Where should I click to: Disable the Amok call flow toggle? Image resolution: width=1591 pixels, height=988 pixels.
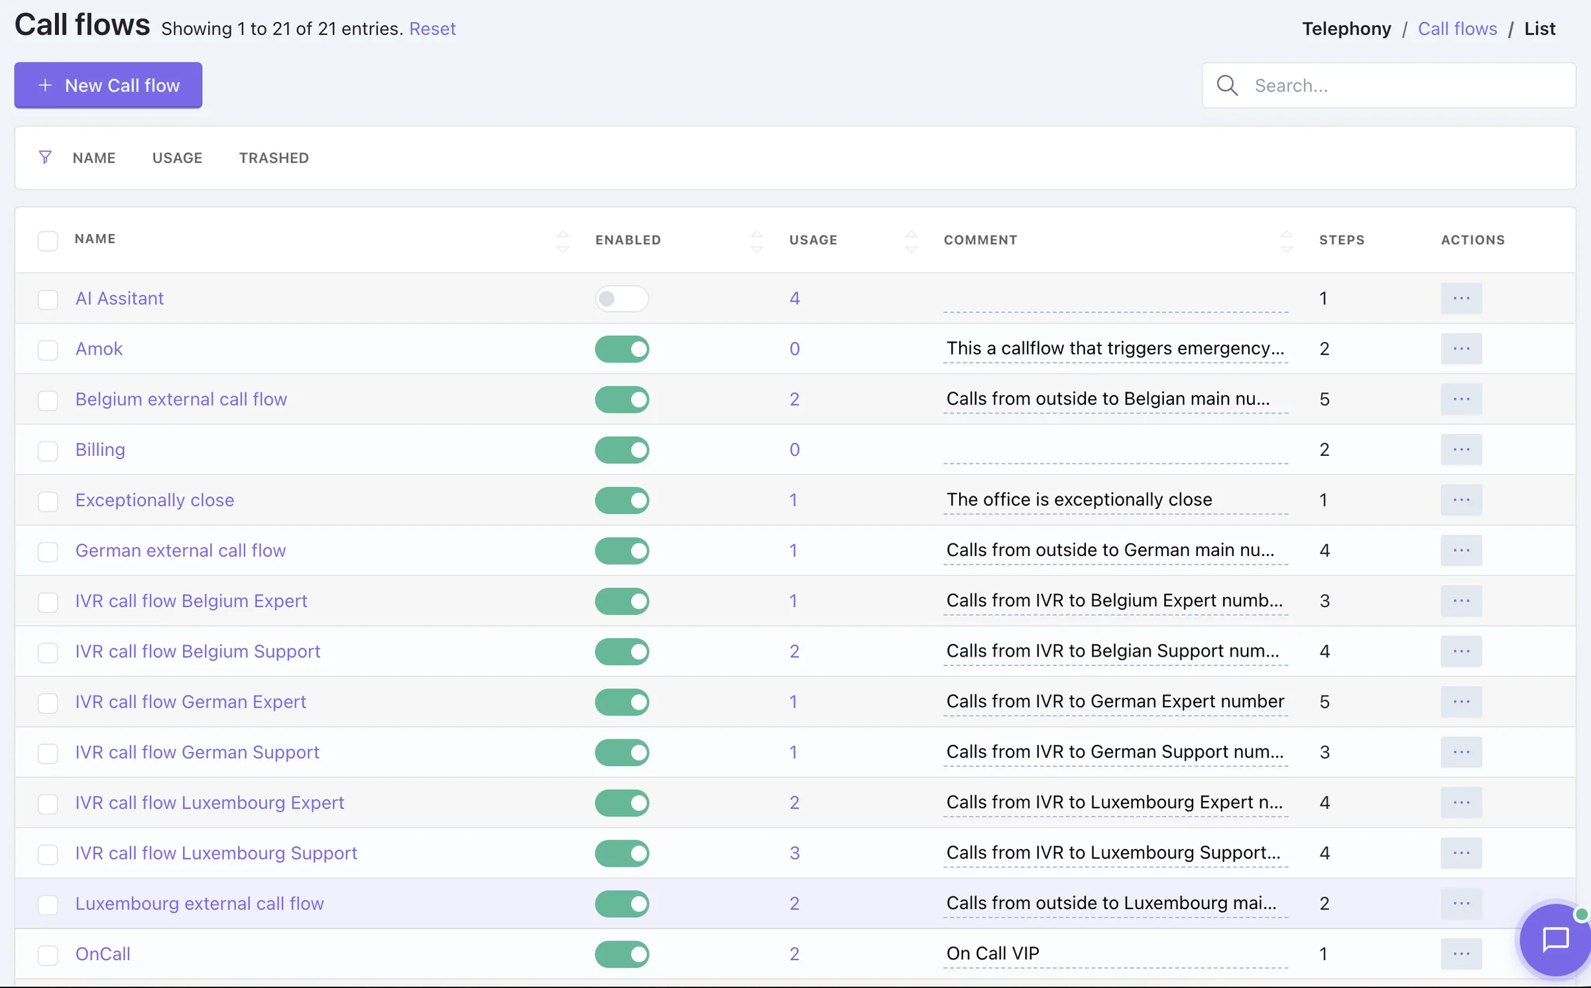pos(622,349)
